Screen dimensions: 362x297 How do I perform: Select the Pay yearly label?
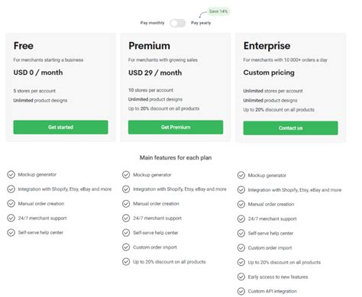tap(201, 23)
